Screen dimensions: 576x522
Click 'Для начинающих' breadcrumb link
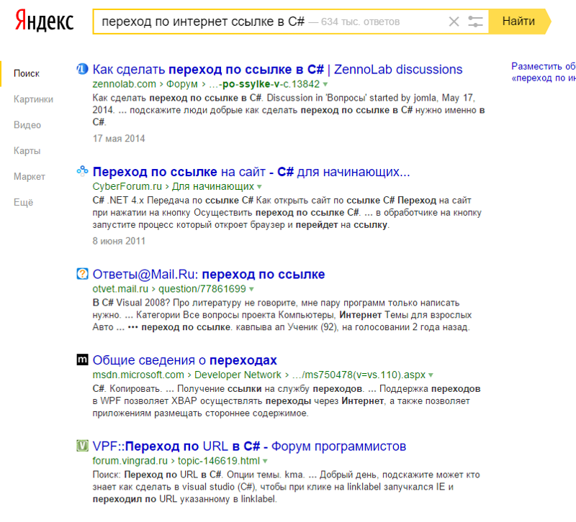213,187
